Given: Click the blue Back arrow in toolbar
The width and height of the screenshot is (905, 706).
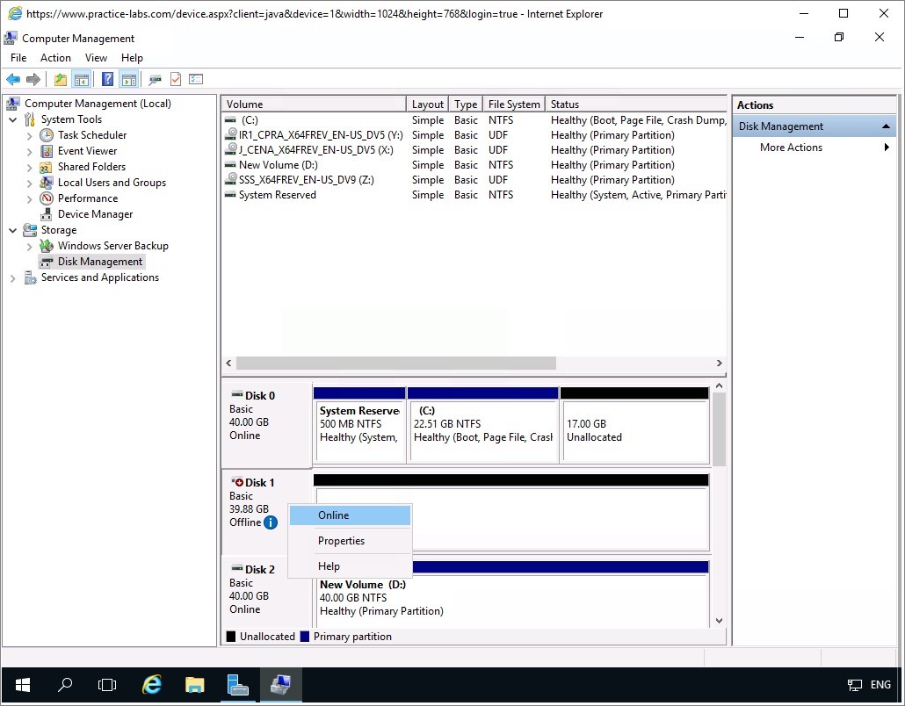Looking at the screenshot, I should click(13, 80).
